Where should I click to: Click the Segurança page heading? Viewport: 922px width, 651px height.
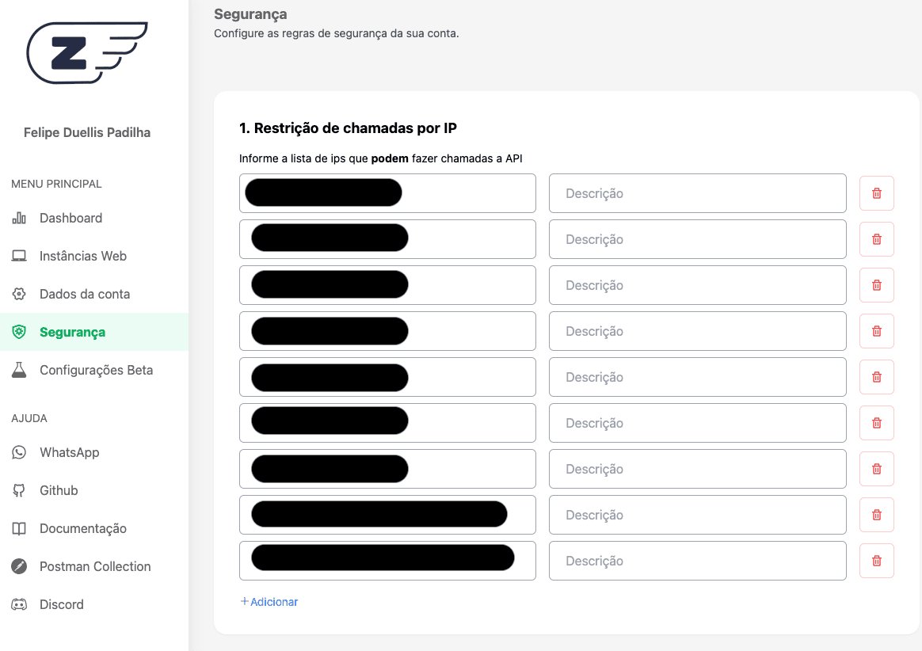250,14
